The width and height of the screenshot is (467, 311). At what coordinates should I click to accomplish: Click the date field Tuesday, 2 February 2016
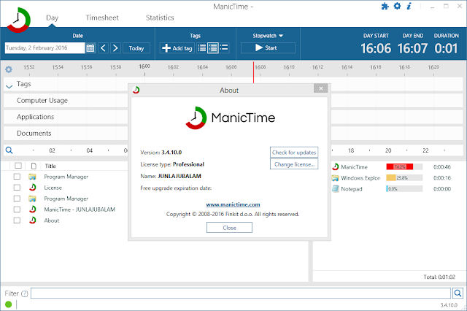click(45, 48)
